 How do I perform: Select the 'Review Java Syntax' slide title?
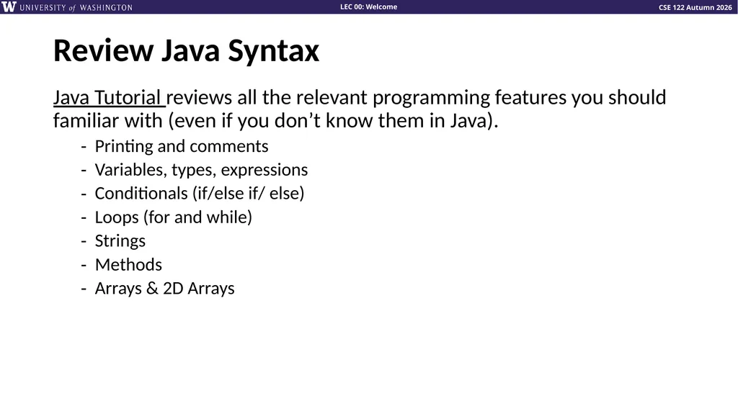click(187, 50)
